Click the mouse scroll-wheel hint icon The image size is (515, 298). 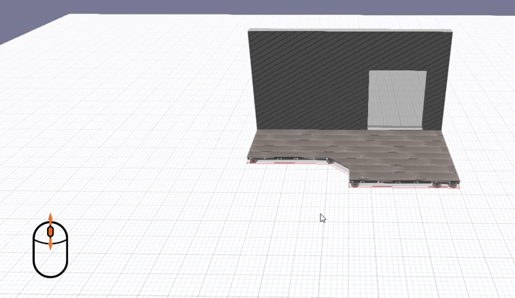50,246
